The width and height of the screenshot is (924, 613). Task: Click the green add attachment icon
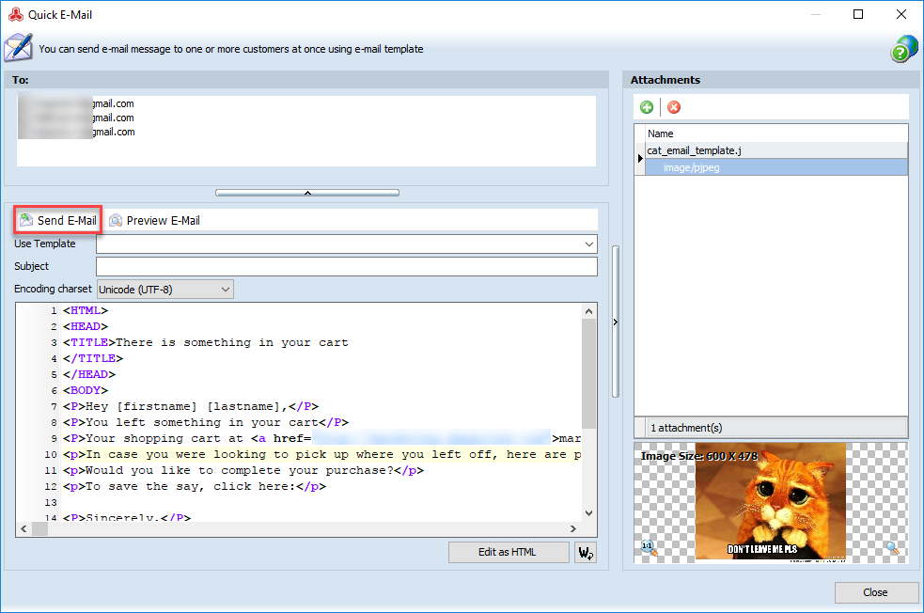tap(647, 107)
